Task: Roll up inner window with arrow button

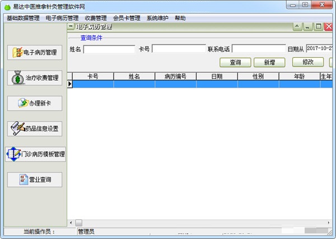Action: 297,26
